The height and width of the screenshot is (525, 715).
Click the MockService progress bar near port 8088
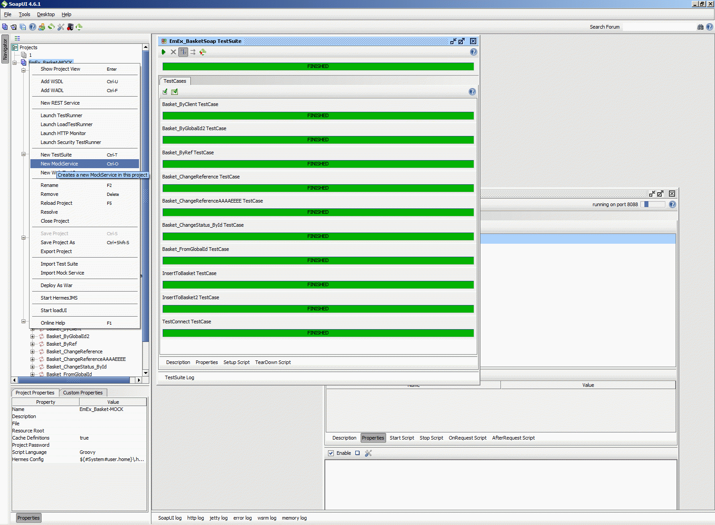pos(653,204)
